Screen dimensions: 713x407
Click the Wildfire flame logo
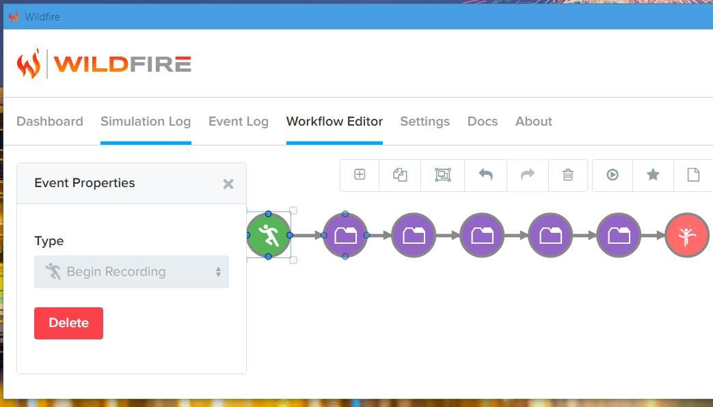30,64
